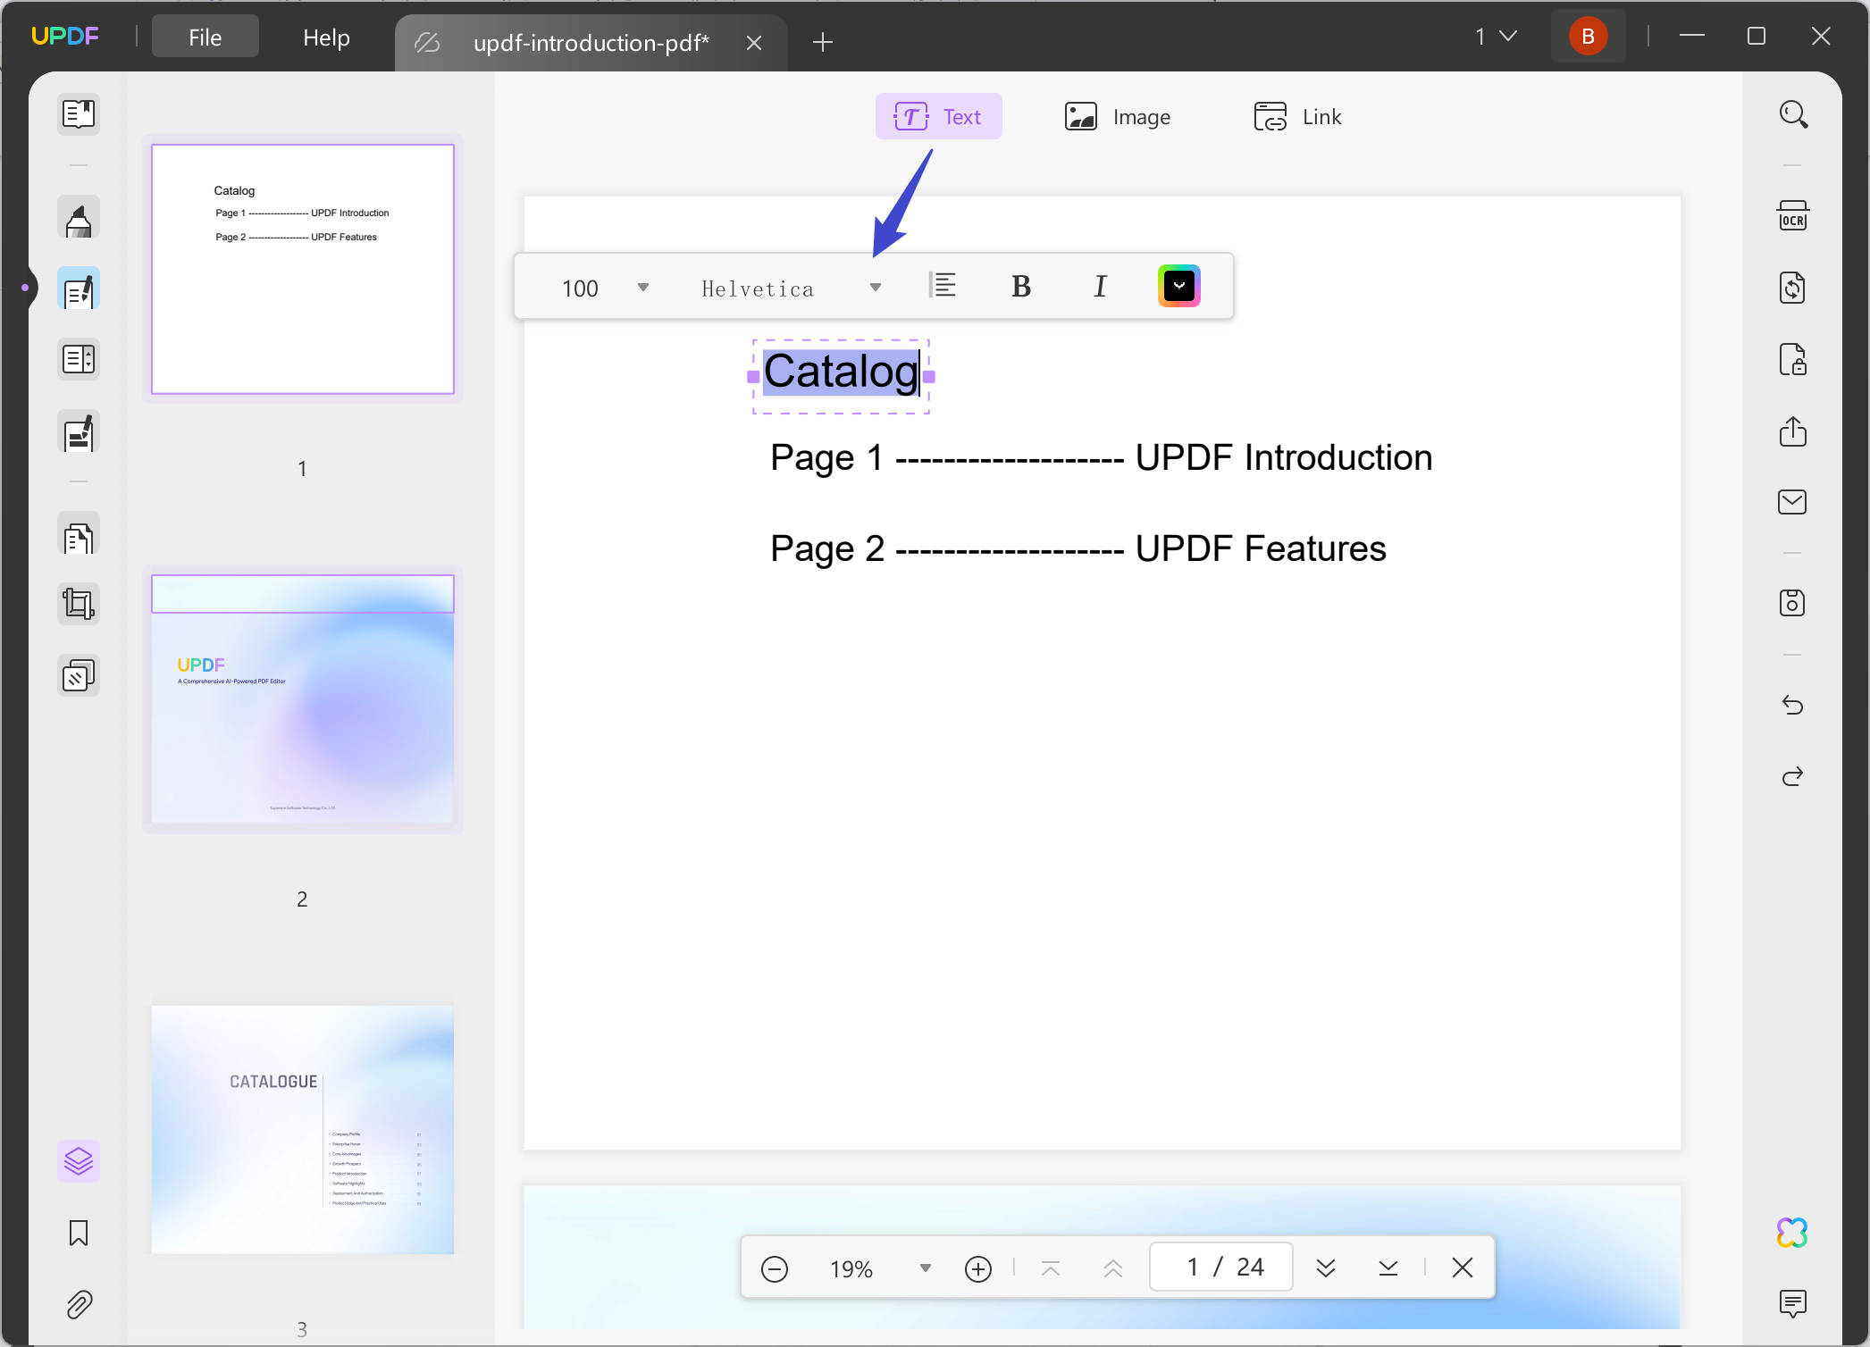Open the Help menu

point(326,38)
